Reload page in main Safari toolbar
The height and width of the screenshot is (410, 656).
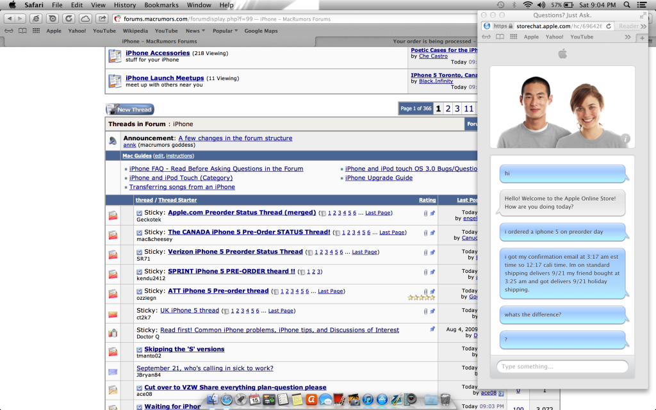[69, 19]
